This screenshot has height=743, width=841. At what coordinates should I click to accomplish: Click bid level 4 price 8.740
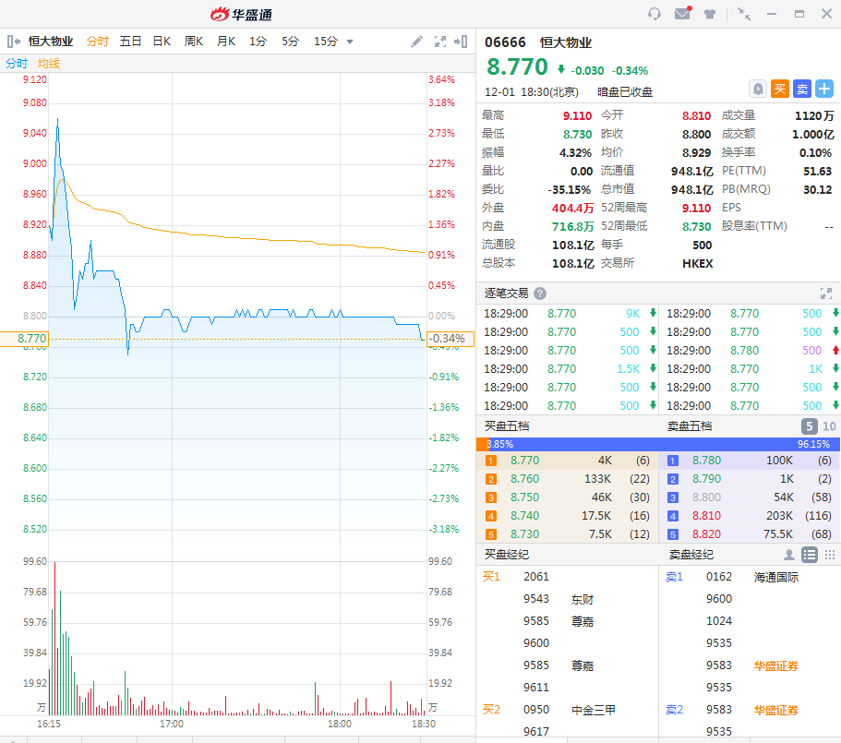pyautogui.click(x=524, y=516)
